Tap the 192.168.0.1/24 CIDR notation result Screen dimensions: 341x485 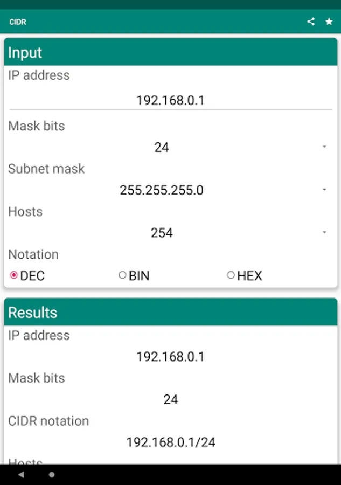pos(171,442)
